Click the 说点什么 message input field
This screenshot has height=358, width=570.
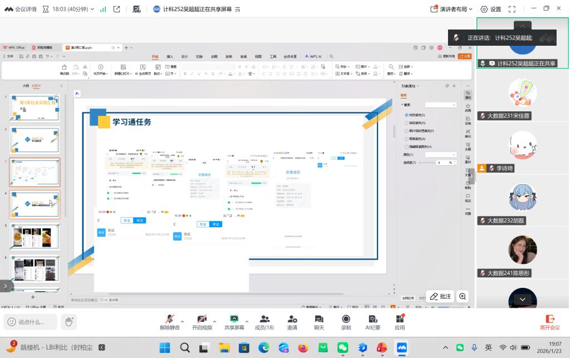[x=31, y=322]
